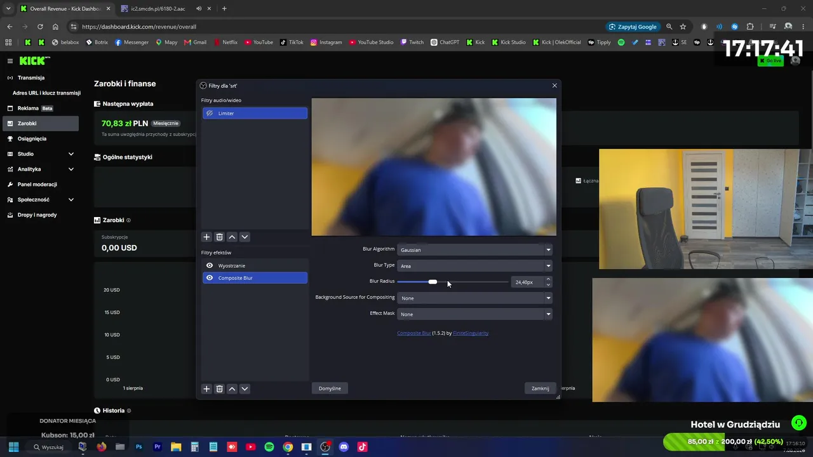Viewport: 813px width, 457px height.
Task: Open the FiniteSingularity author link
Action: [471, 333]
